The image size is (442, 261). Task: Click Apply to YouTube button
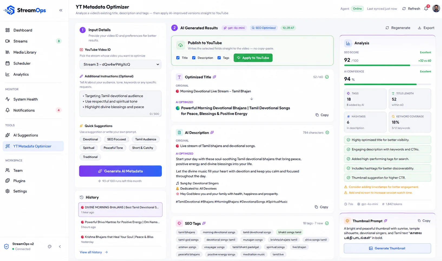[x=253, y=58]
